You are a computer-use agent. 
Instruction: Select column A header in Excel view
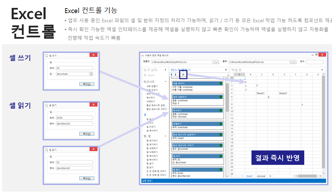(x=239, y=74)
